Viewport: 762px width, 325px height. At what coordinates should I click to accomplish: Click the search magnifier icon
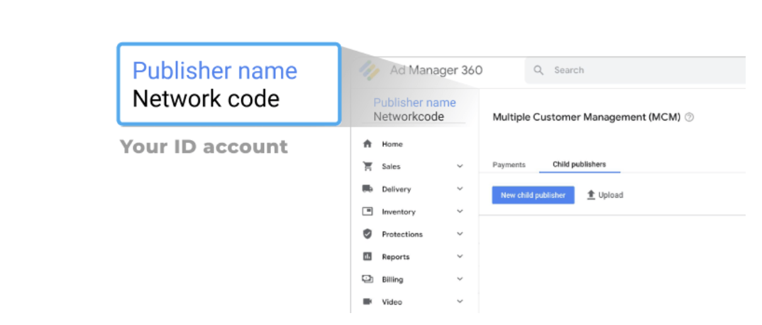pos(539,70)
